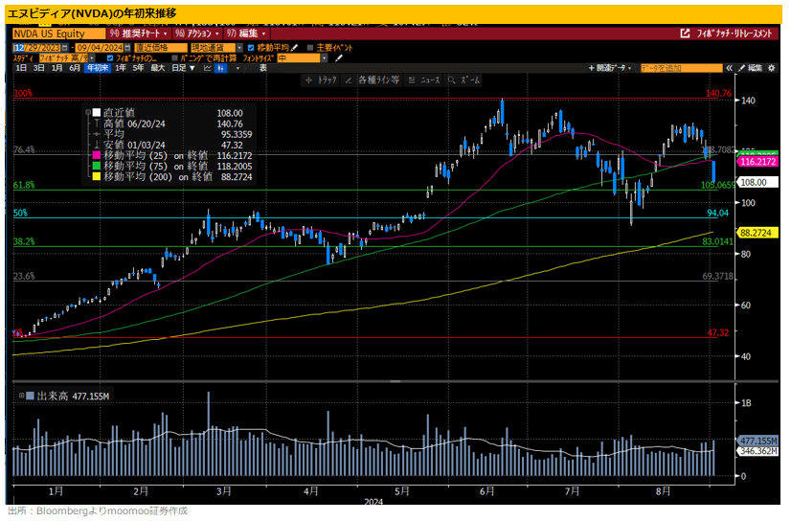The height and width of the screenshot is (521, 791).
Task: Switch to 表 table view
Action: pyautogui.click(x=262, y=68)
